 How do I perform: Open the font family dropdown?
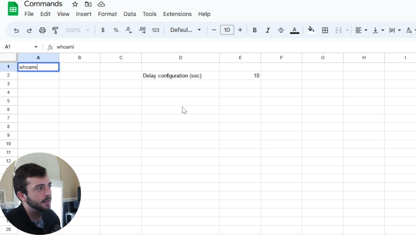point(185,30)
